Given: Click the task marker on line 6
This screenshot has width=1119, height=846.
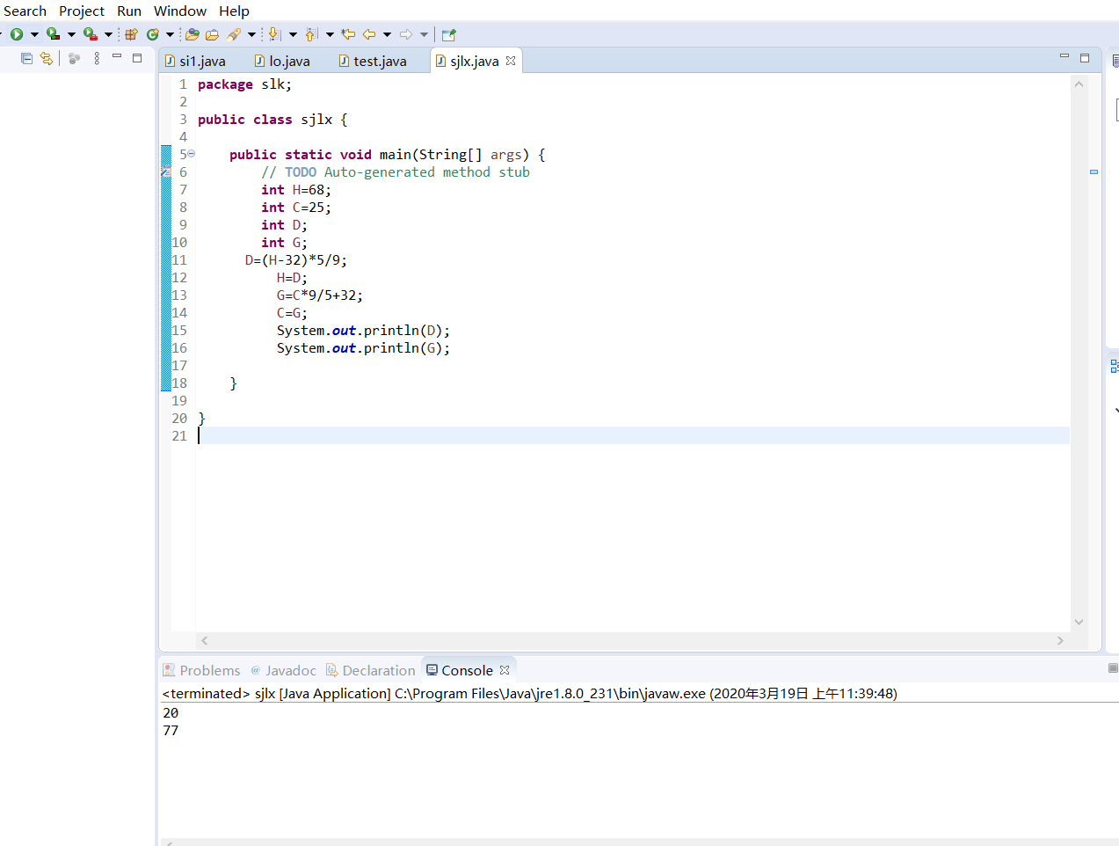Looking at the screenshot, I should click(x=166, y=172).
